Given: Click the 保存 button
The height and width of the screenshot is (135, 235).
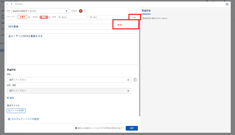Looking at the screenshot, I should (132, 128).
